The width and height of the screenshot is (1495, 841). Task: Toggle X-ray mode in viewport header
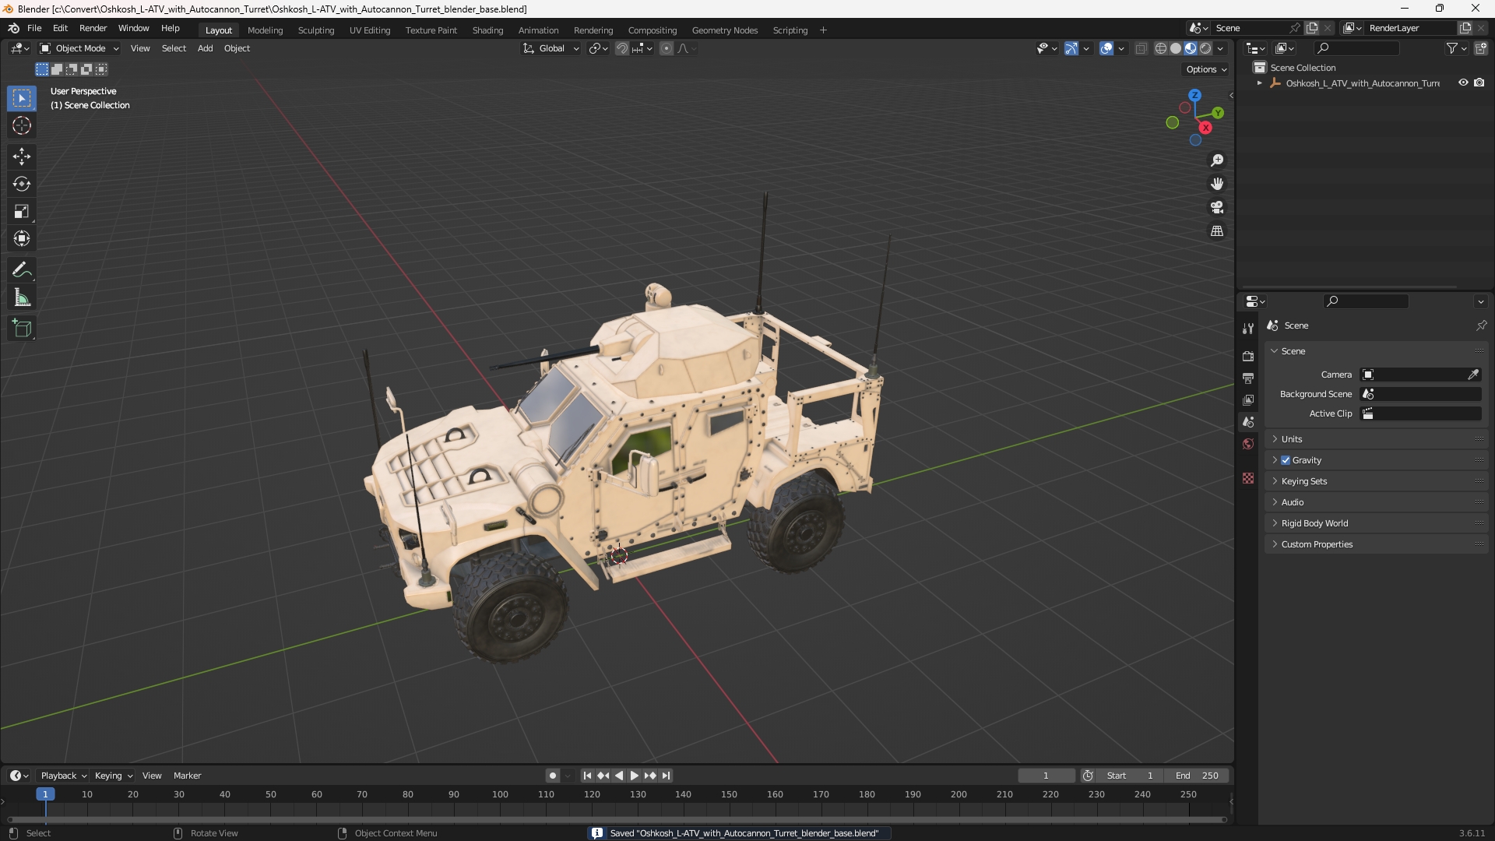1141,48
